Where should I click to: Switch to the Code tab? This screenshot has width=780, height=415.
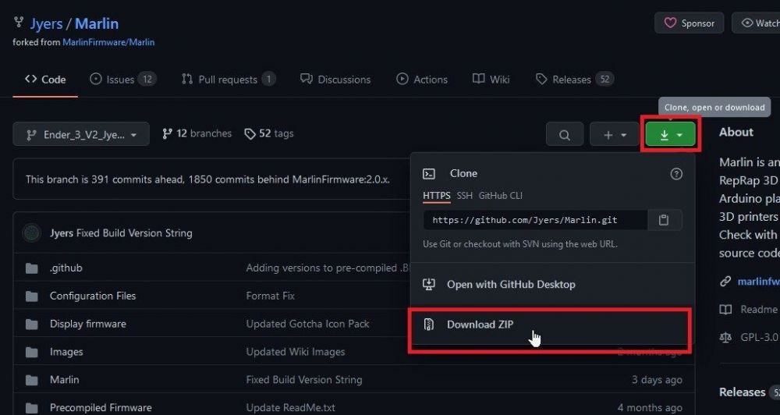45,80
